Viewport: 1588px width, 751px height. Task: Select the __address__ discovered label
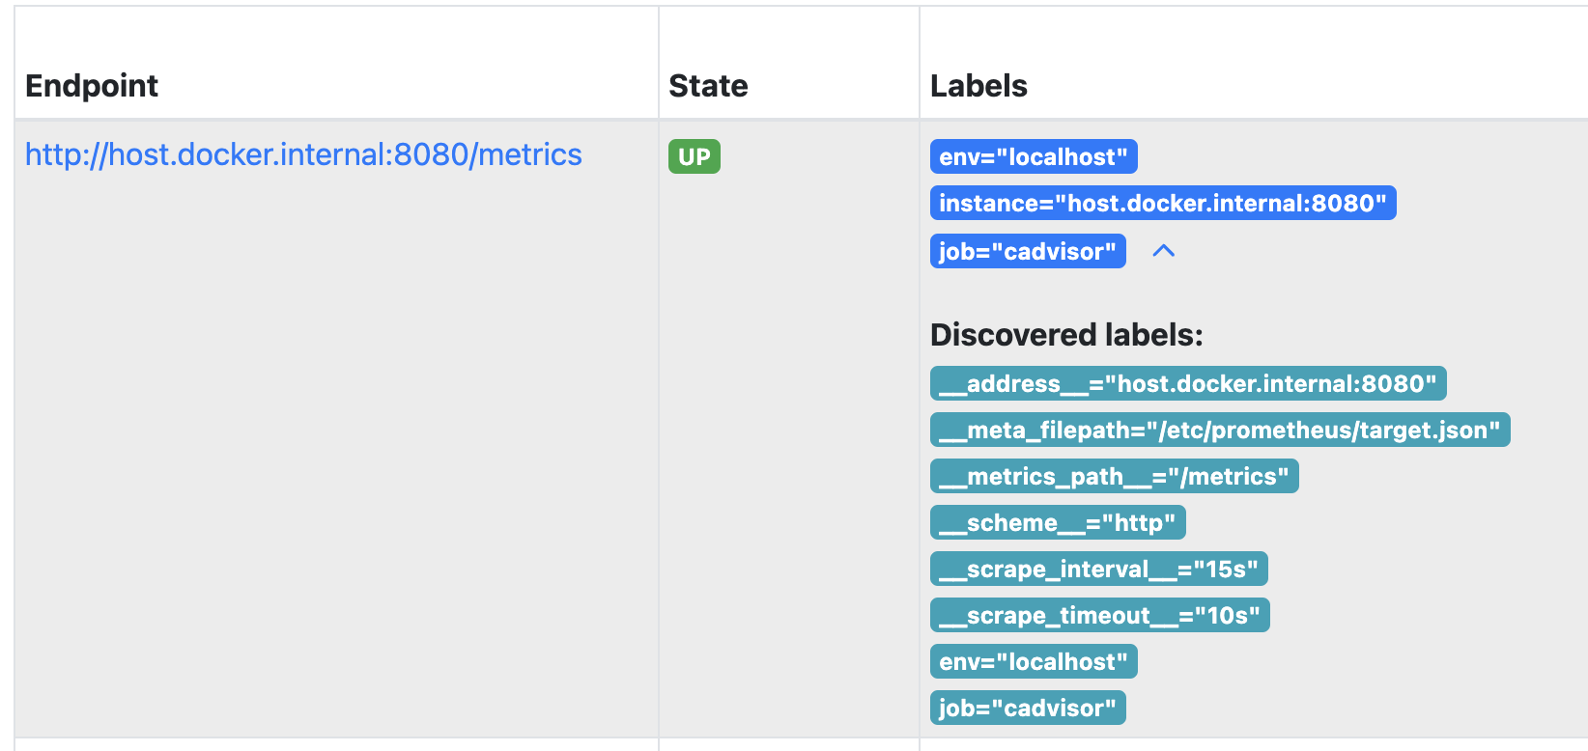[x=1188, y=383]
